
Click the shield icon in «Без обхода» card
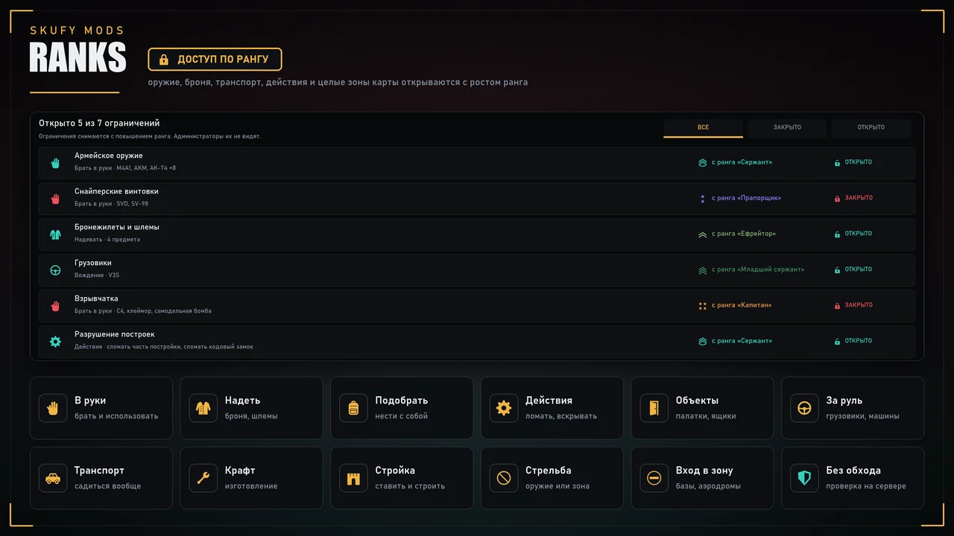click(x=804, y=478)
